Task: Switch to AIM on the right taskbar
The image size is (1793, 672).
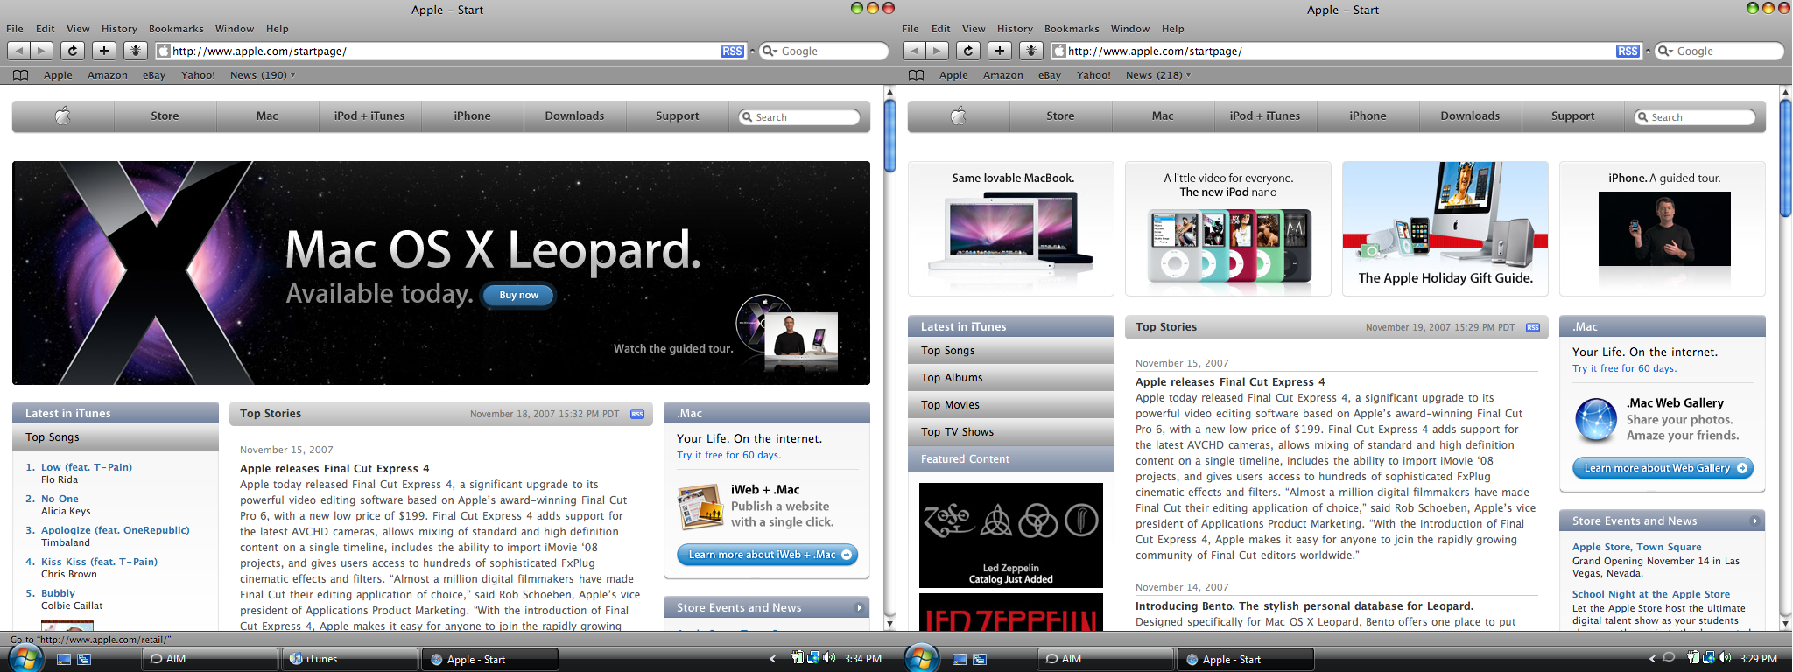Action: click(1105, 659)
